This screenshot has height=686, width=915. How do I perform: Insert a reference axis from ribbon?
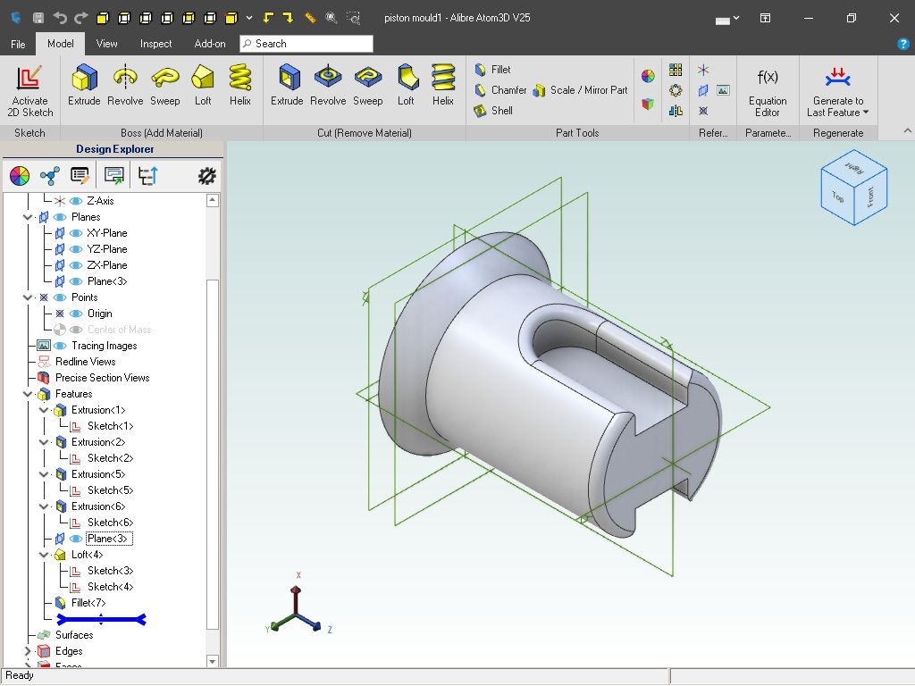point(703,70)
